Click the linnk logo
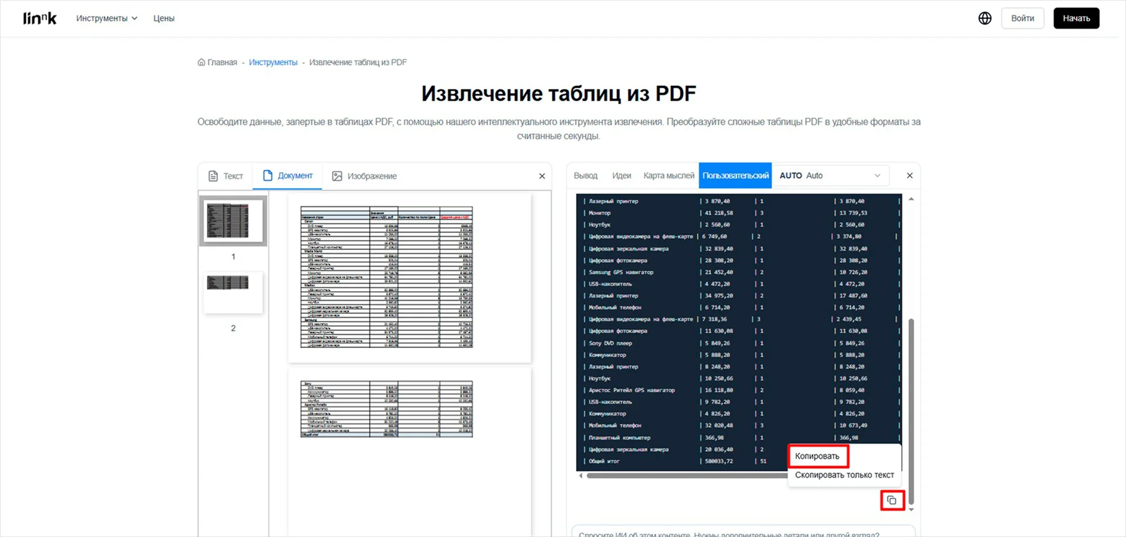 [40, 18]
